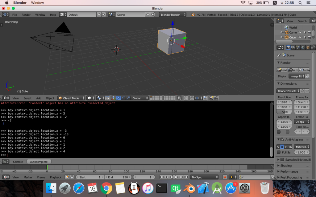Play animation in reverse in timeline
This screenshot has width=316, height=197.
171,177
